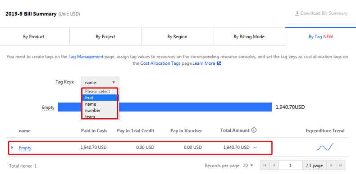The height and width of the screenshot is (174, 356).
Task: Choose 'Please select' in dropdown list
Action: 100,92
